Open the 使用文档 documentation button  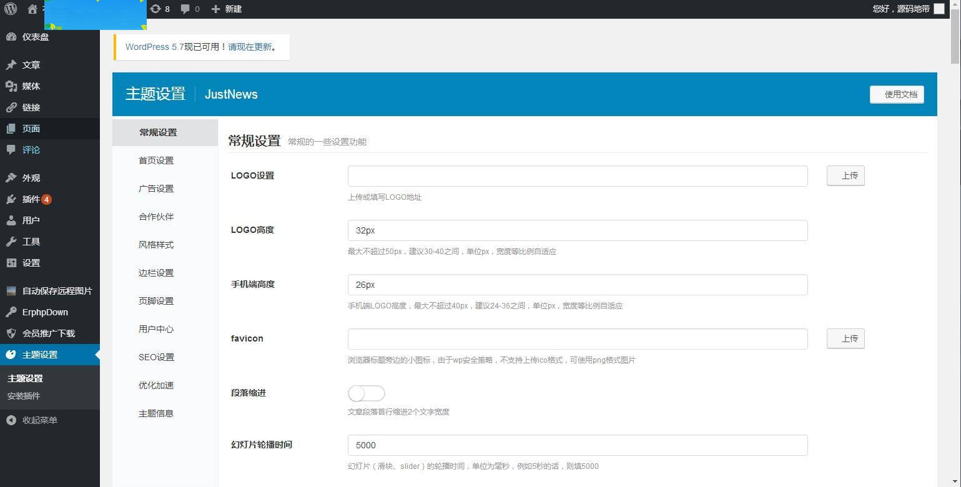[x=897, y=94]
